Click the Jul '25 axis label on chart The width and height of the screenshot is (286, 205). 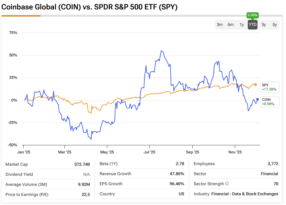click(x=150, y=152)
